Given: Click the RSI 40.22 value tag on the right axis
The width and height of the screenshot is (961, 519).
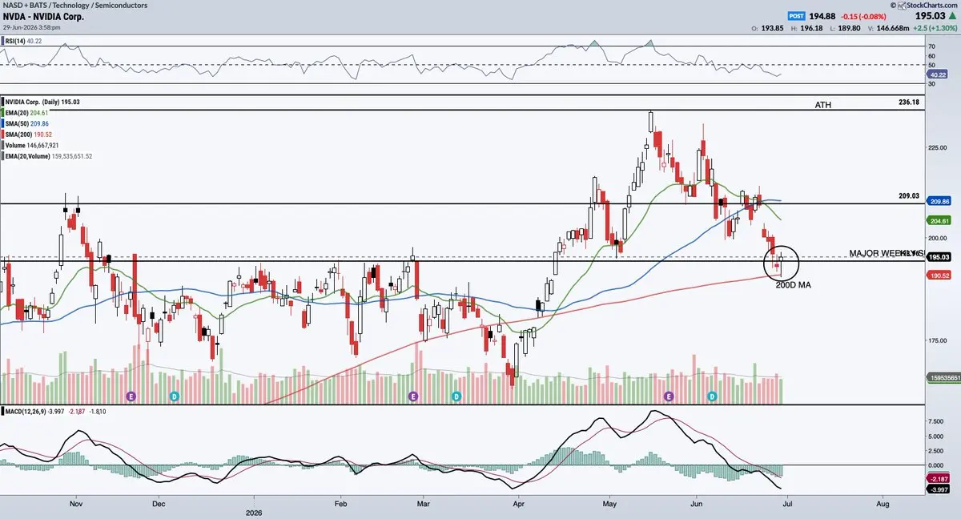Looking at the screenshot, I should coord(938,74).
